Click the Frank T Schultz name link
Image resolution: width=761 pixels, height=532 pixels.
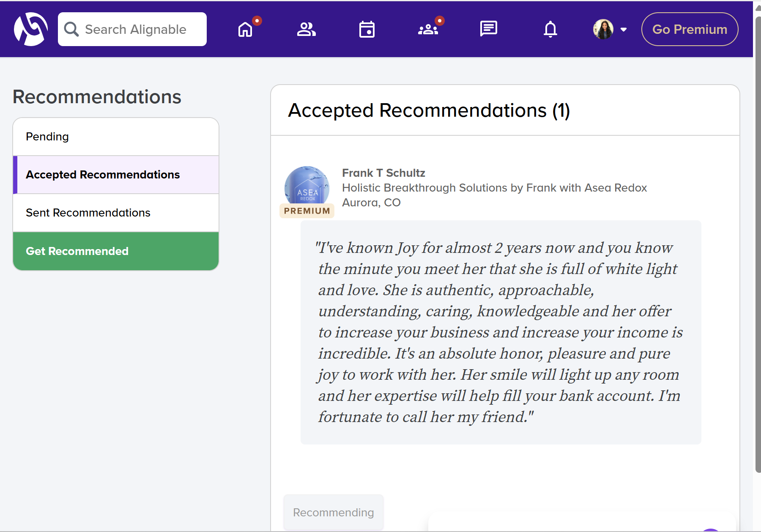point(383,173)
